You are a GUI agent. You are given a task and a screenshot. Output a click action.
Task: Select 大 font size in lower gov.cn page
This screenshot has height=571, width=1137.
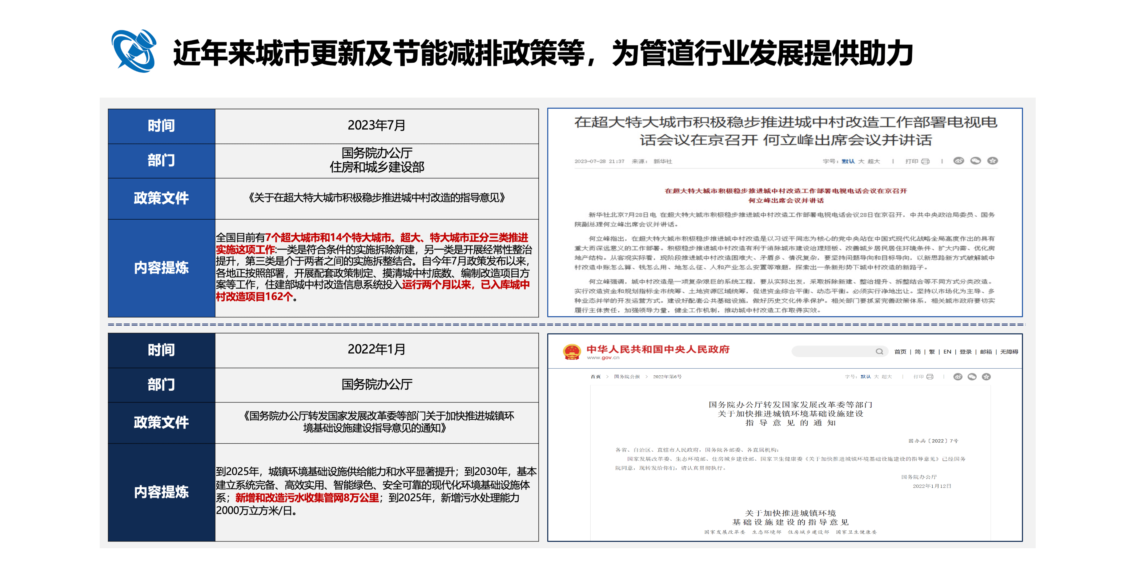876,377
